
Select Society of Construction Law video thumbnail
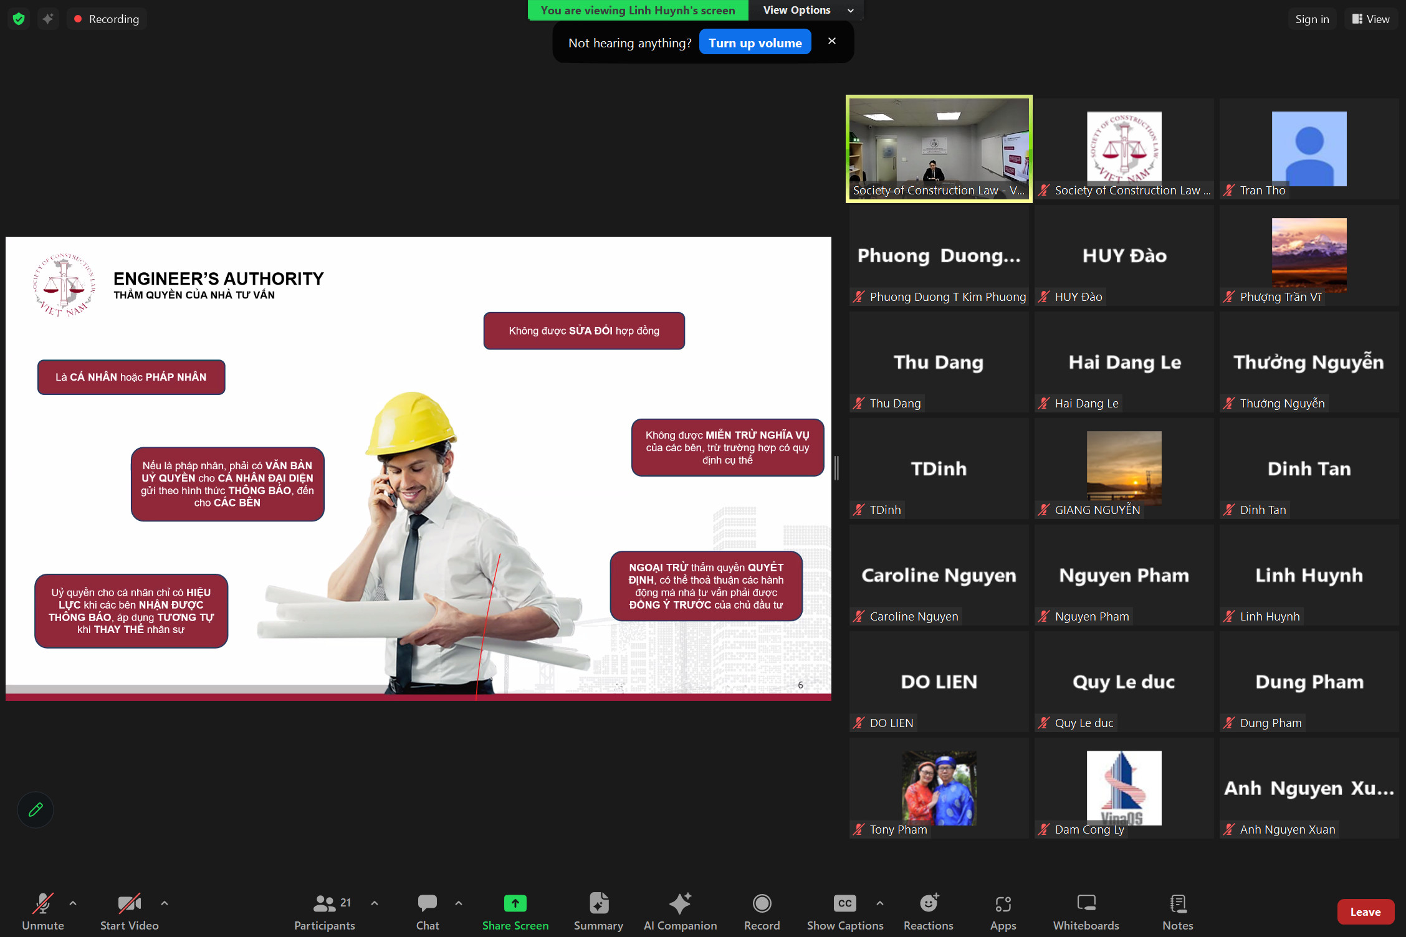click(939, 148)
